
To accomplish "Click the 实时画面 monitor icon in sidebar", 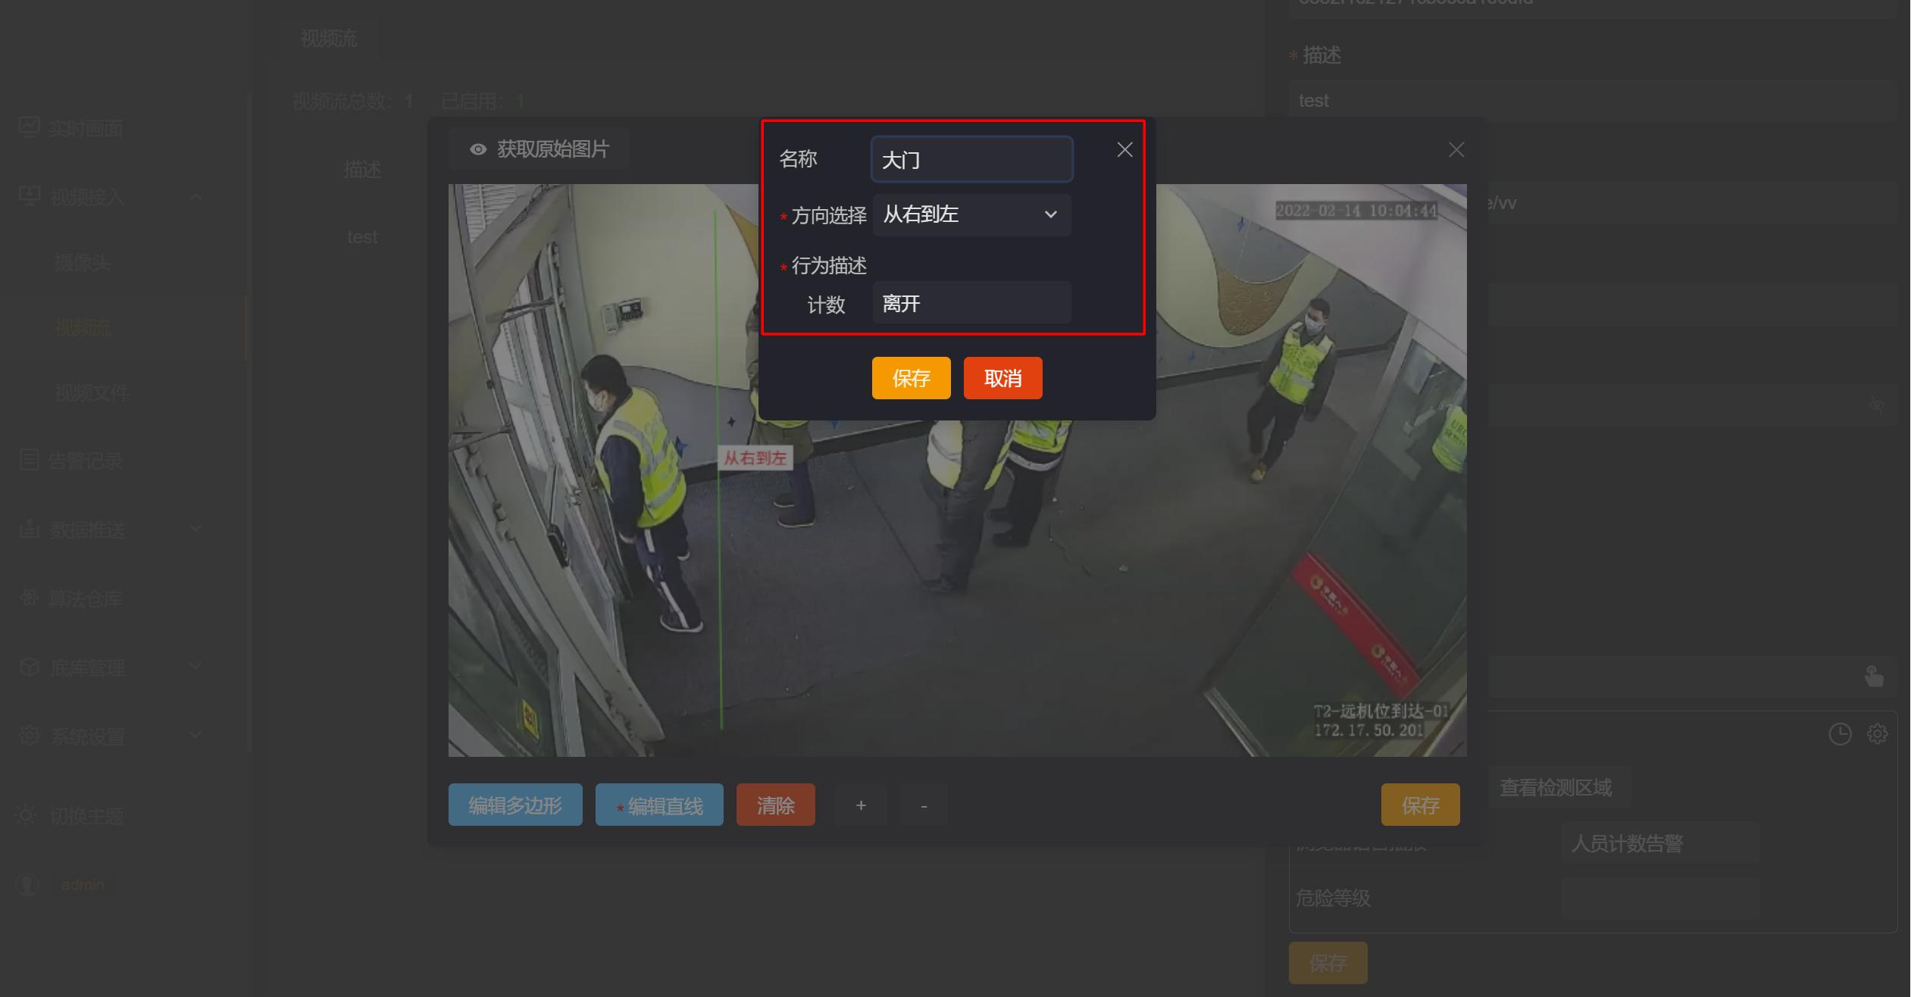I will 29,127.
